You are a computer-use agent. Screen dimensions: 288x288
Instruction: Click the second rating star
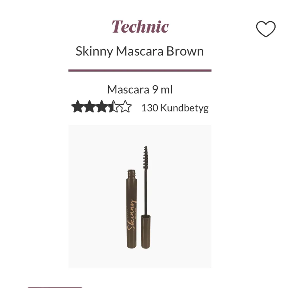[90, 107]
